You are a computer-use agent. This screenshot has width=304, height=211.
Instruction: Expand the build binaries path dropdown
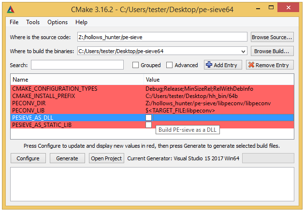pyautogui.click(x=243, y=51)
